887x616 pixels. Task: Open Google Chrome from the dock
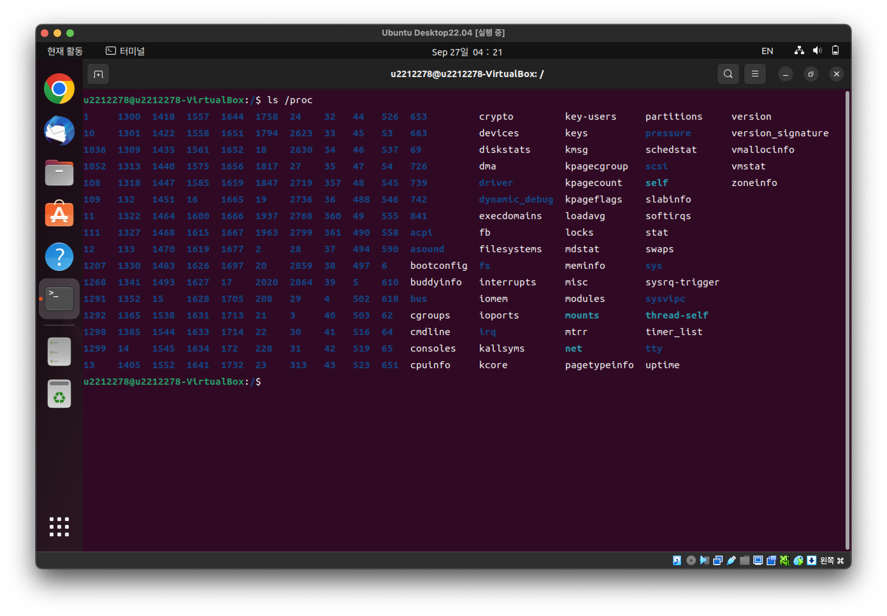59,88
